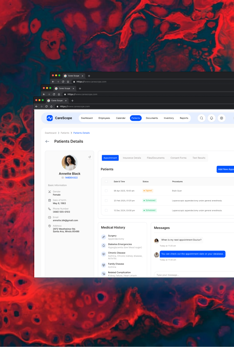Check the select-all box in table header

[106, 181]
